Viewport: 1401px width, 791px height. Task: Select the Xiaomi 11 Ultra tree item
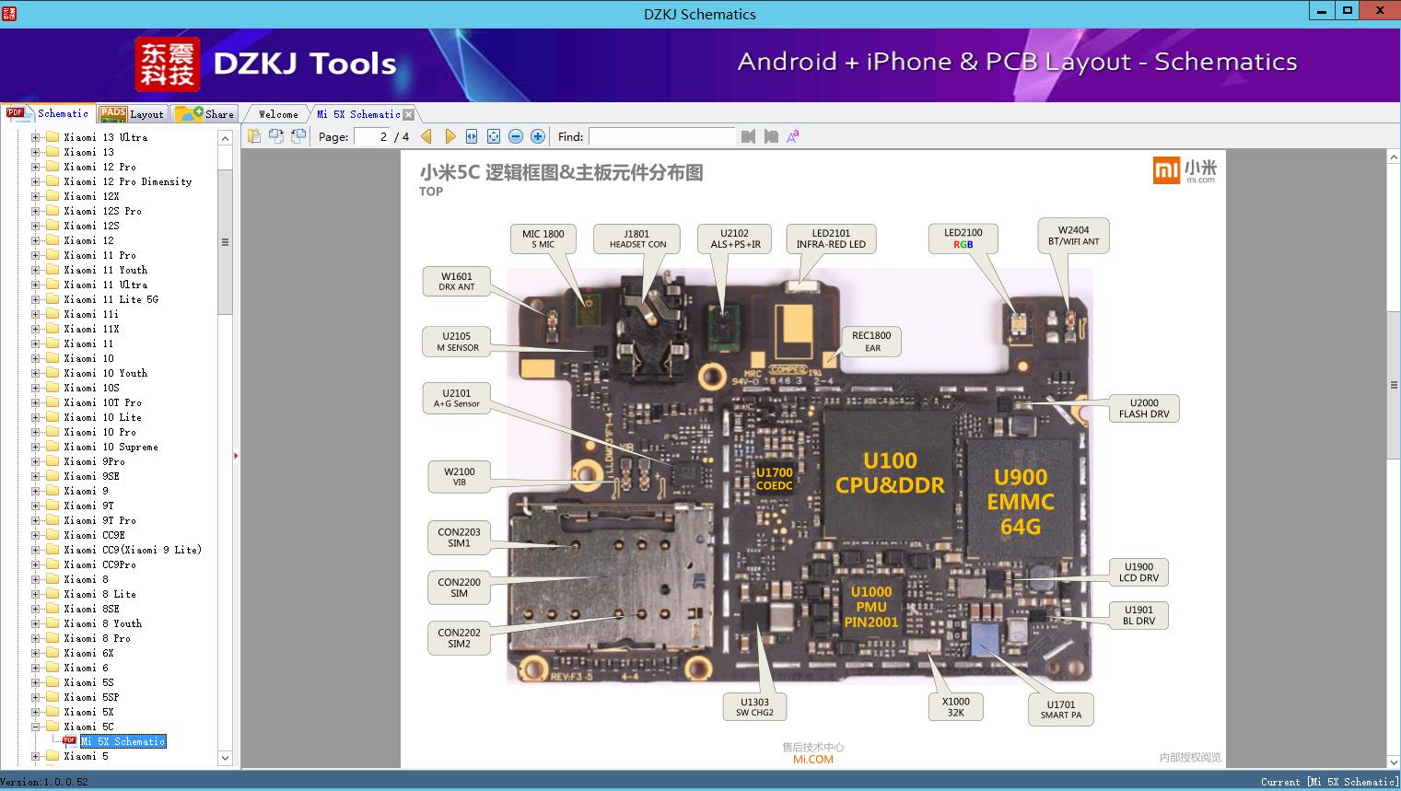(x=105, y=285)
